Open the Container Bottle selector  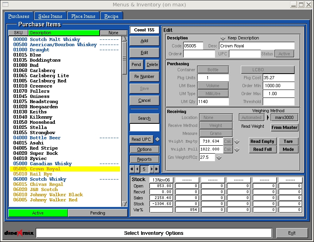(213, 70)
